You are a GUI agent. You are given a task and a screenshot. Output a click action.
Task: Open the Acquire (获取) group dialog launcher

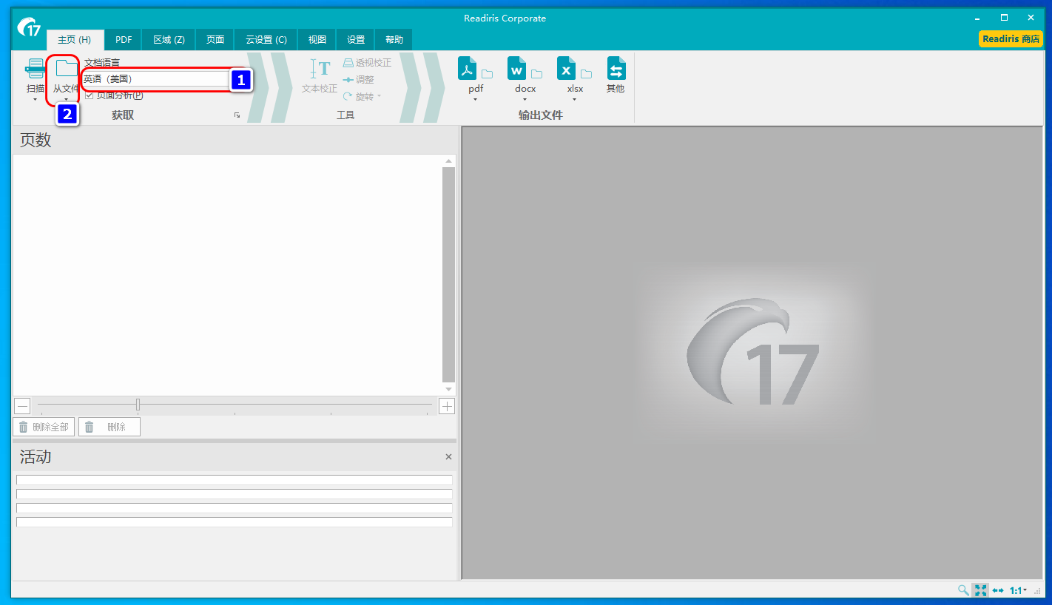(237, 115)
